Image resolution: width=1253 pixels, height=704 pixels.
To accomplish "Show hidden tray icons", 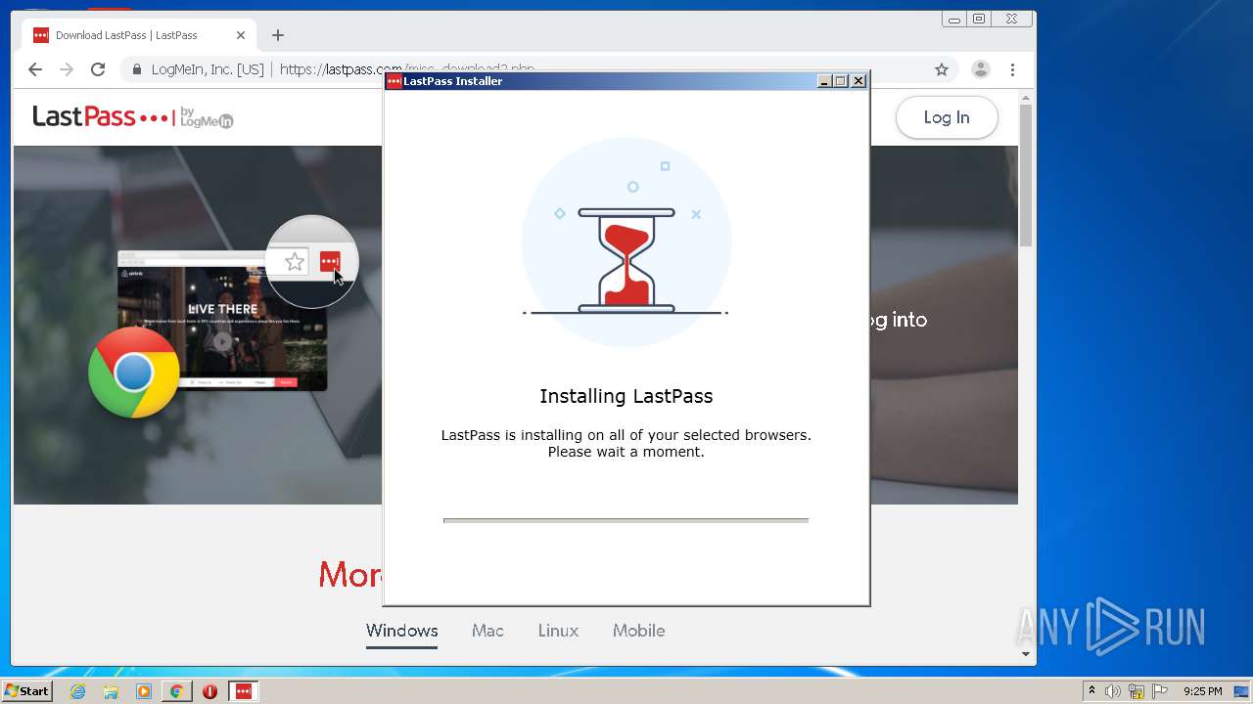I will coord(1091,691).
